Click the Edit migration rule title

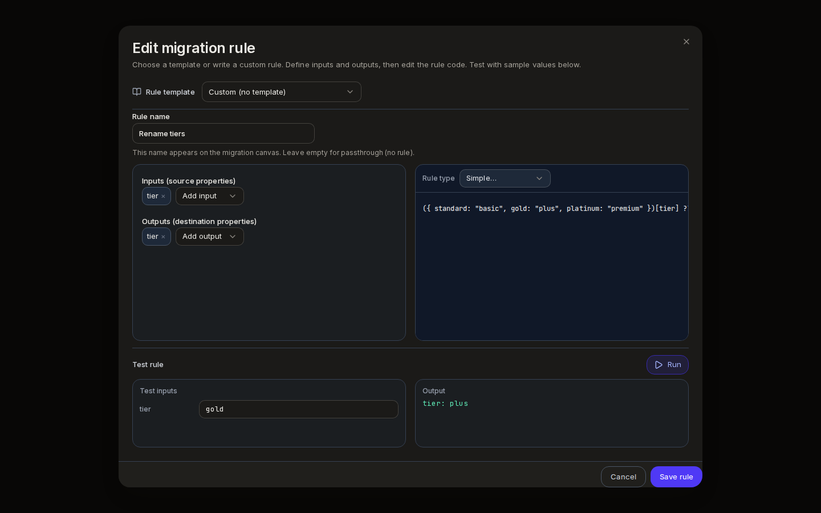194,48
